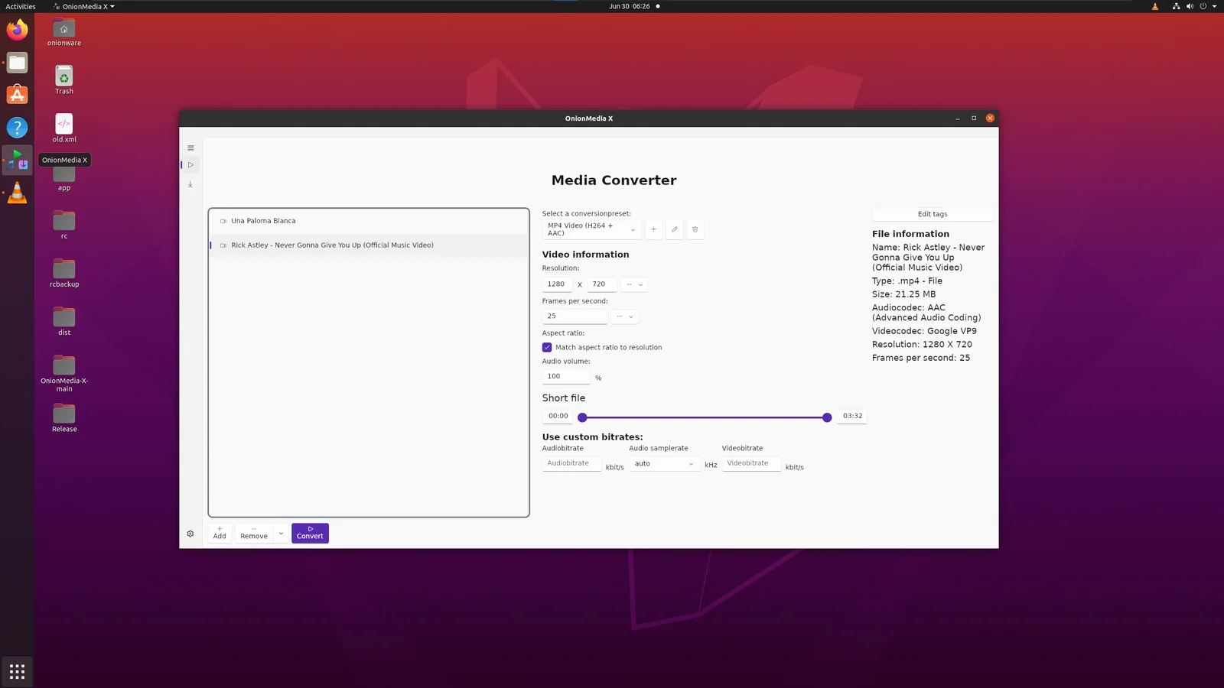Launch Firefox from the dock
This screenshot has width=1224, height=688.
17,30
